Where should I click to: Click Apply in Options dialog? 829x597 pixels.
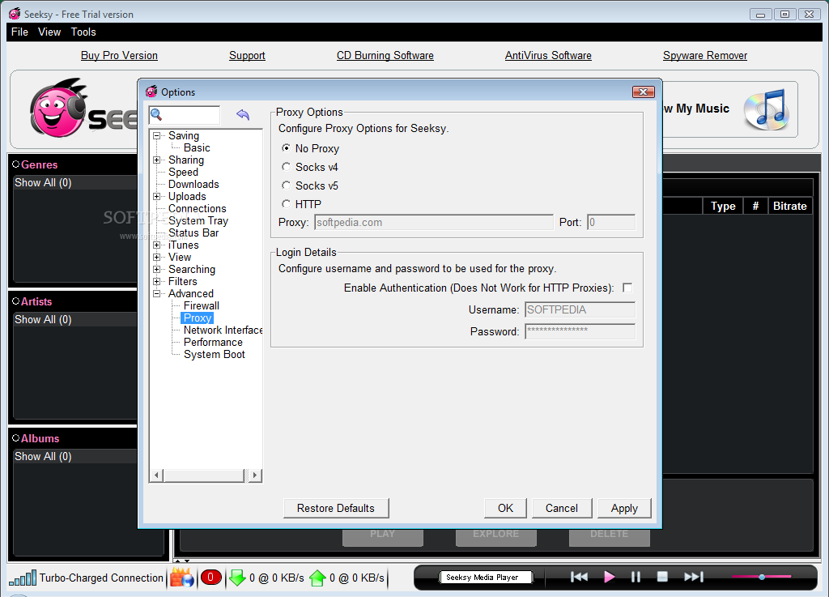point(624,508)
